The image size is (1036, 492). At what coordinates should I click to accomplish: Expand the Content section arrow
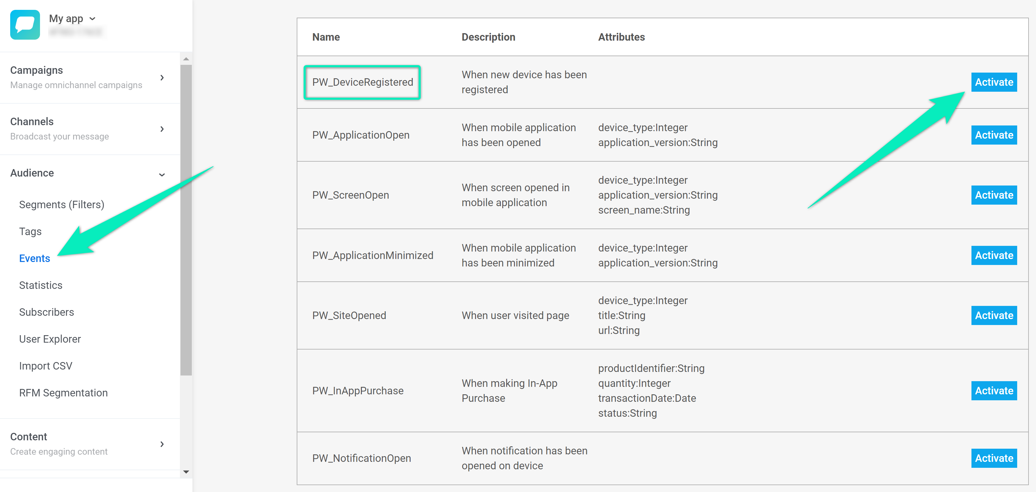pyautogui.click(x=162, y=444)
